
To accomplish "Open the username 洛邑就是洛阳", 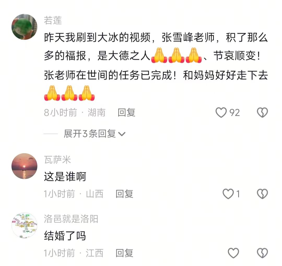I will [x=71, y=219].
